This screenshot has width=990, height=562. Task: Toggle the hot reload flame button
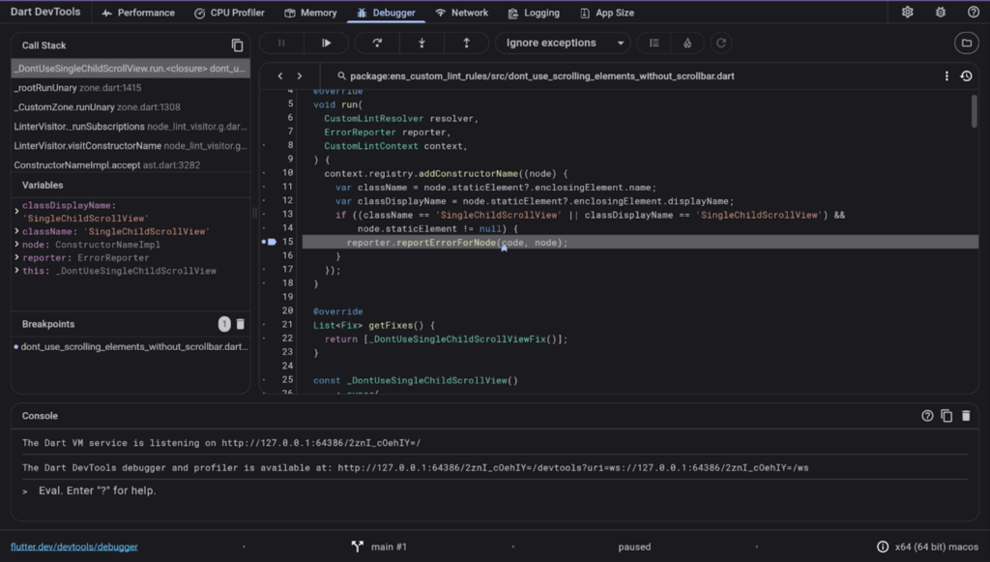686,43
